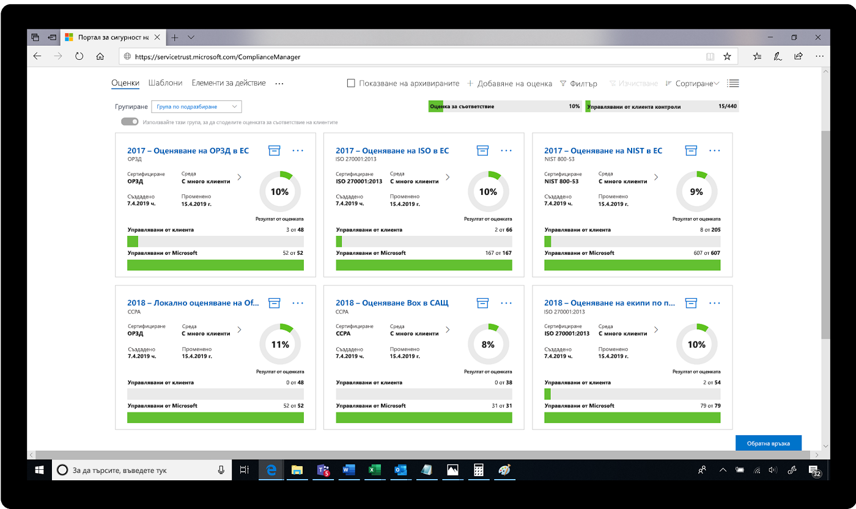The width and height of the screenshot is (856, 509).
Task: Open Microsoft Teams from taskbar
Action: point(323,470)
